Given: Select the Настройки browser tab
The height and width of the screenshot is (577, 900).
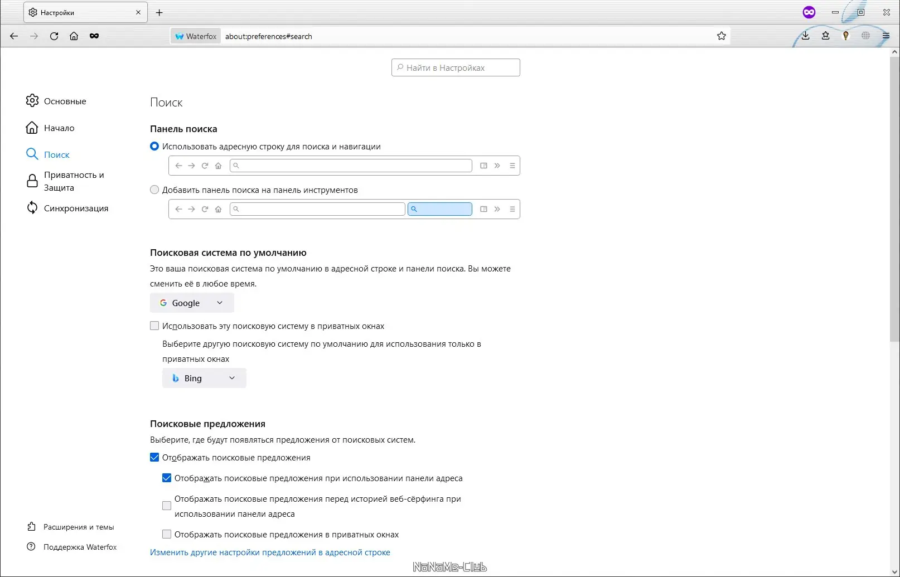Looking at the screenshot, I should point(85,12).
